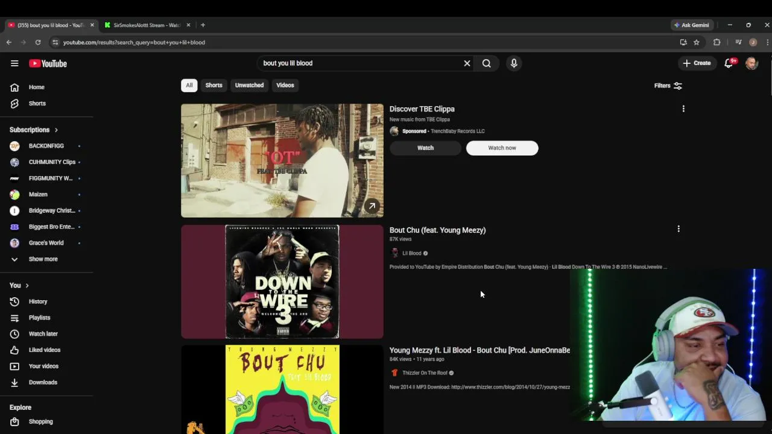Open more options for Bout Chu feat. Young Meezy
The height and width of the screenshot is (434, 772).
(679, 229)
